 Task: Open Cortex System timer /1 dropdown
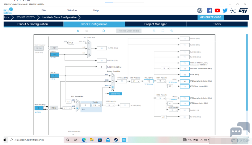click(165, 68)
